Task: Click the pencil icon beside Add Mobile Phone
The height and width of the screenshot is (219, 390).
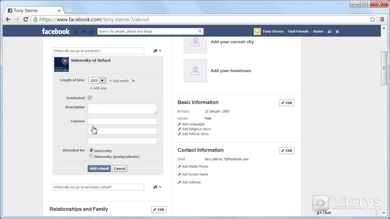Action: 179,166
